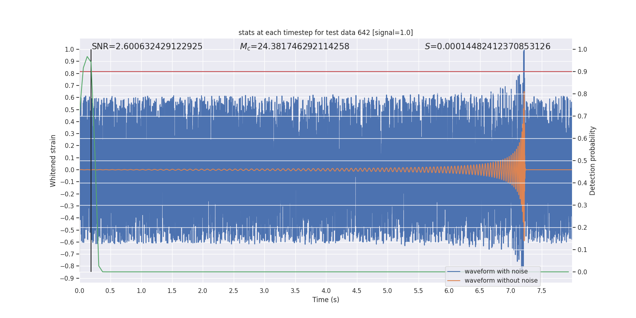Click the 0.5 tick on right probability axis
Viewport: 636px width, 318px height.
coord(582,161)
